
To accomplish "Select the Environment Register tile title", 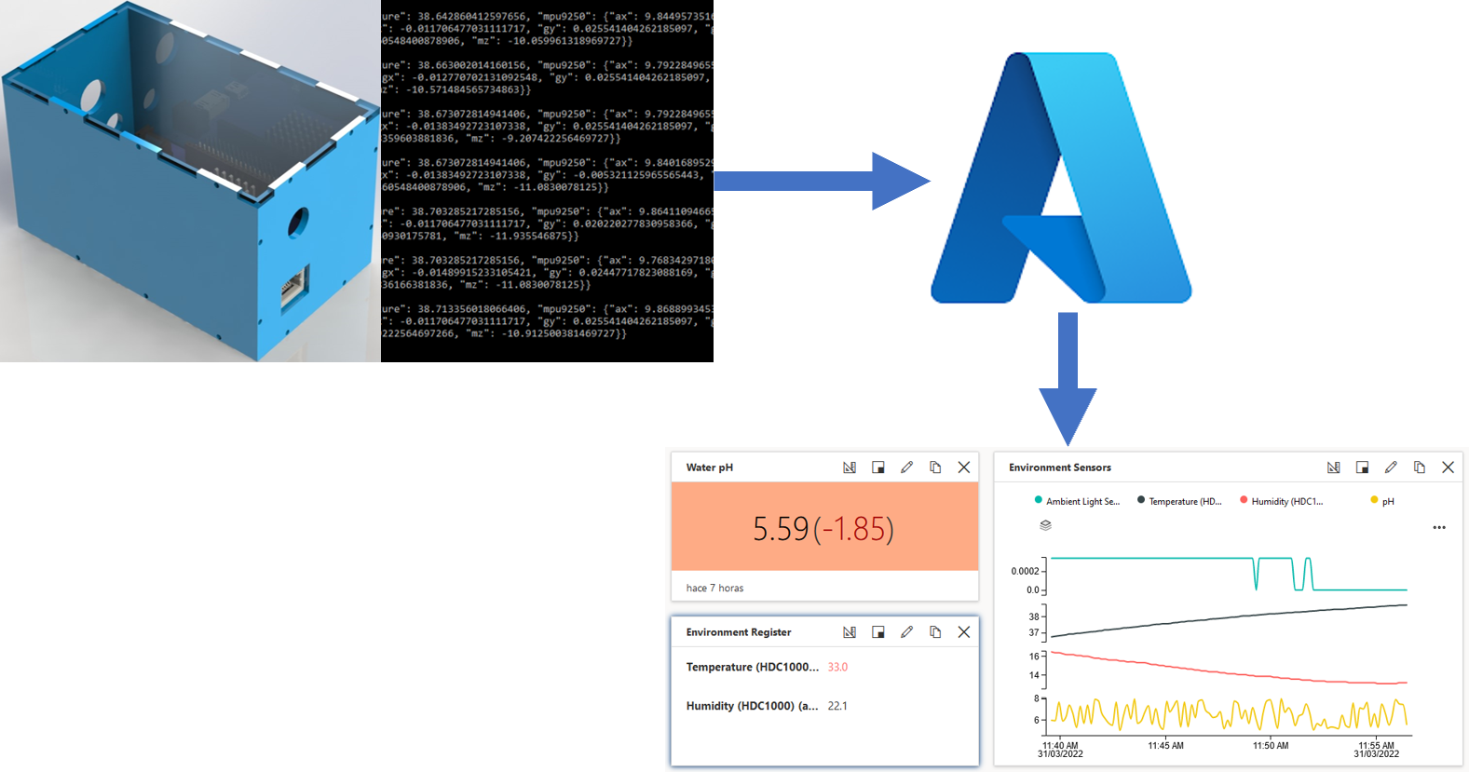I will (x=739, y=632).
